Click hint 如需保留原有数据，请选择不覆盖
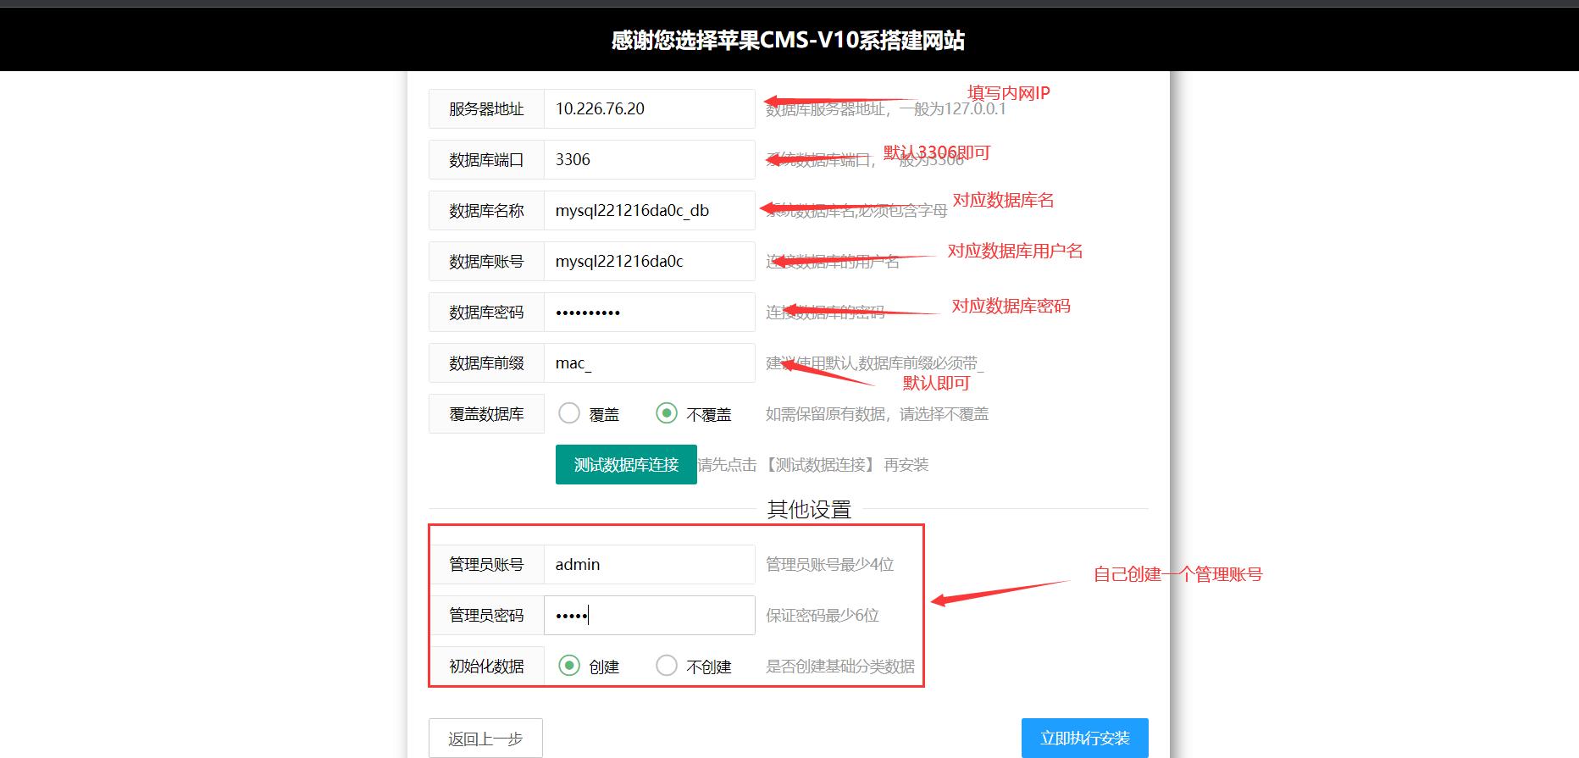Viewport: 1579px width, 758px height. [878, 413]
